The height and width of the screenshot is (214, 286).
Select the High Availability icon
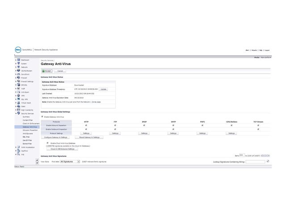[19, 110]
